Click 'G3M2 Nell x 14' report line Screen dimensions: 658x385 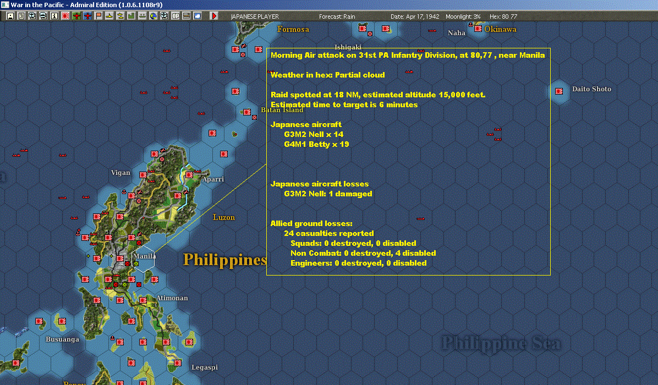coord(314,134)
